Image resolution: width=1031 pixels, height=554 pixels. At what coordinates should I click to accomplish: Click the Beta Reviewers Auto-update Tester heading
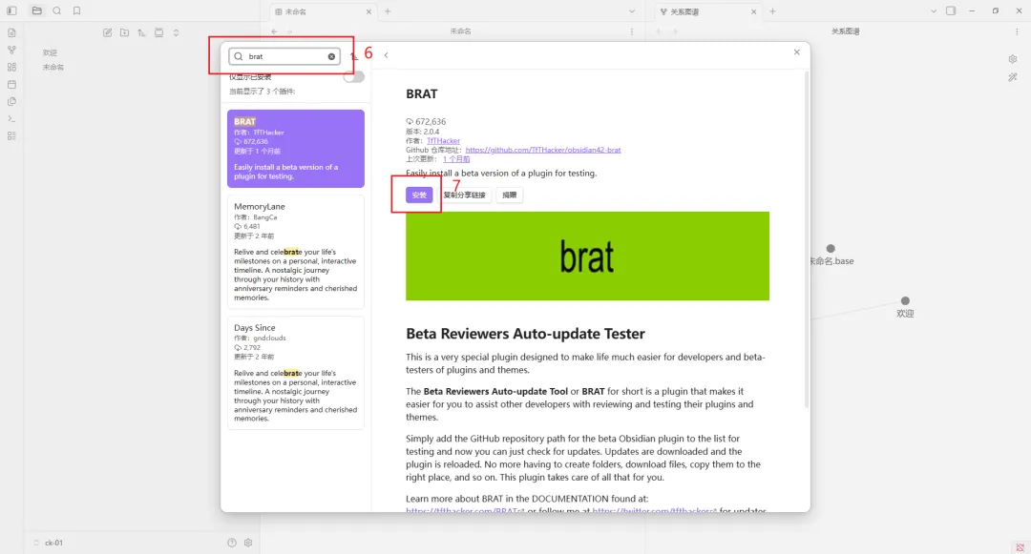[525, 334]
